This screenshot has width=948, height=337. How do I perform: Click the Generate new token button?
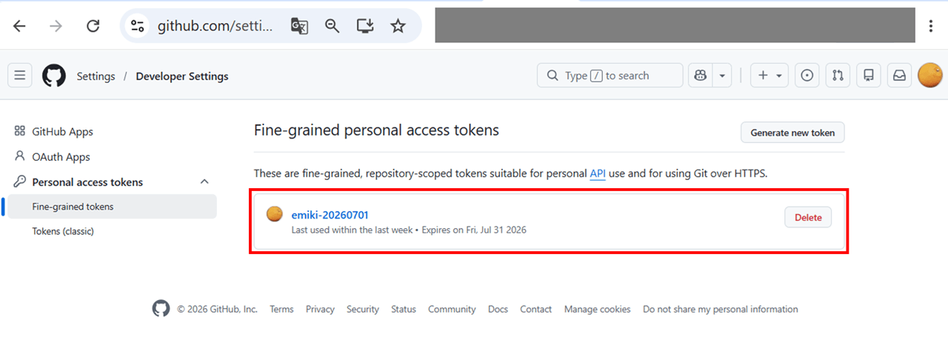coord(792,133)
